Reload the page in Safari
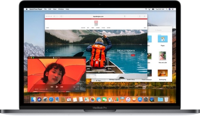 pyautogui.click(x=125, y=16)
